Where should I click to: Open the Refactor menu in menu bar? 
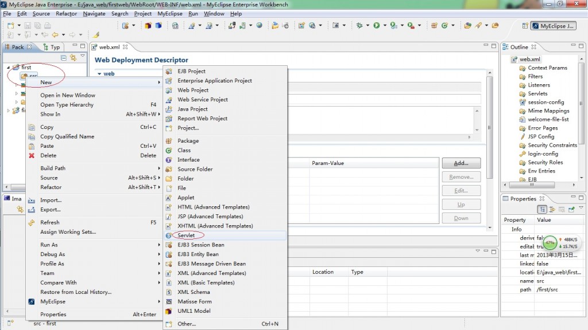click(67, 14)
